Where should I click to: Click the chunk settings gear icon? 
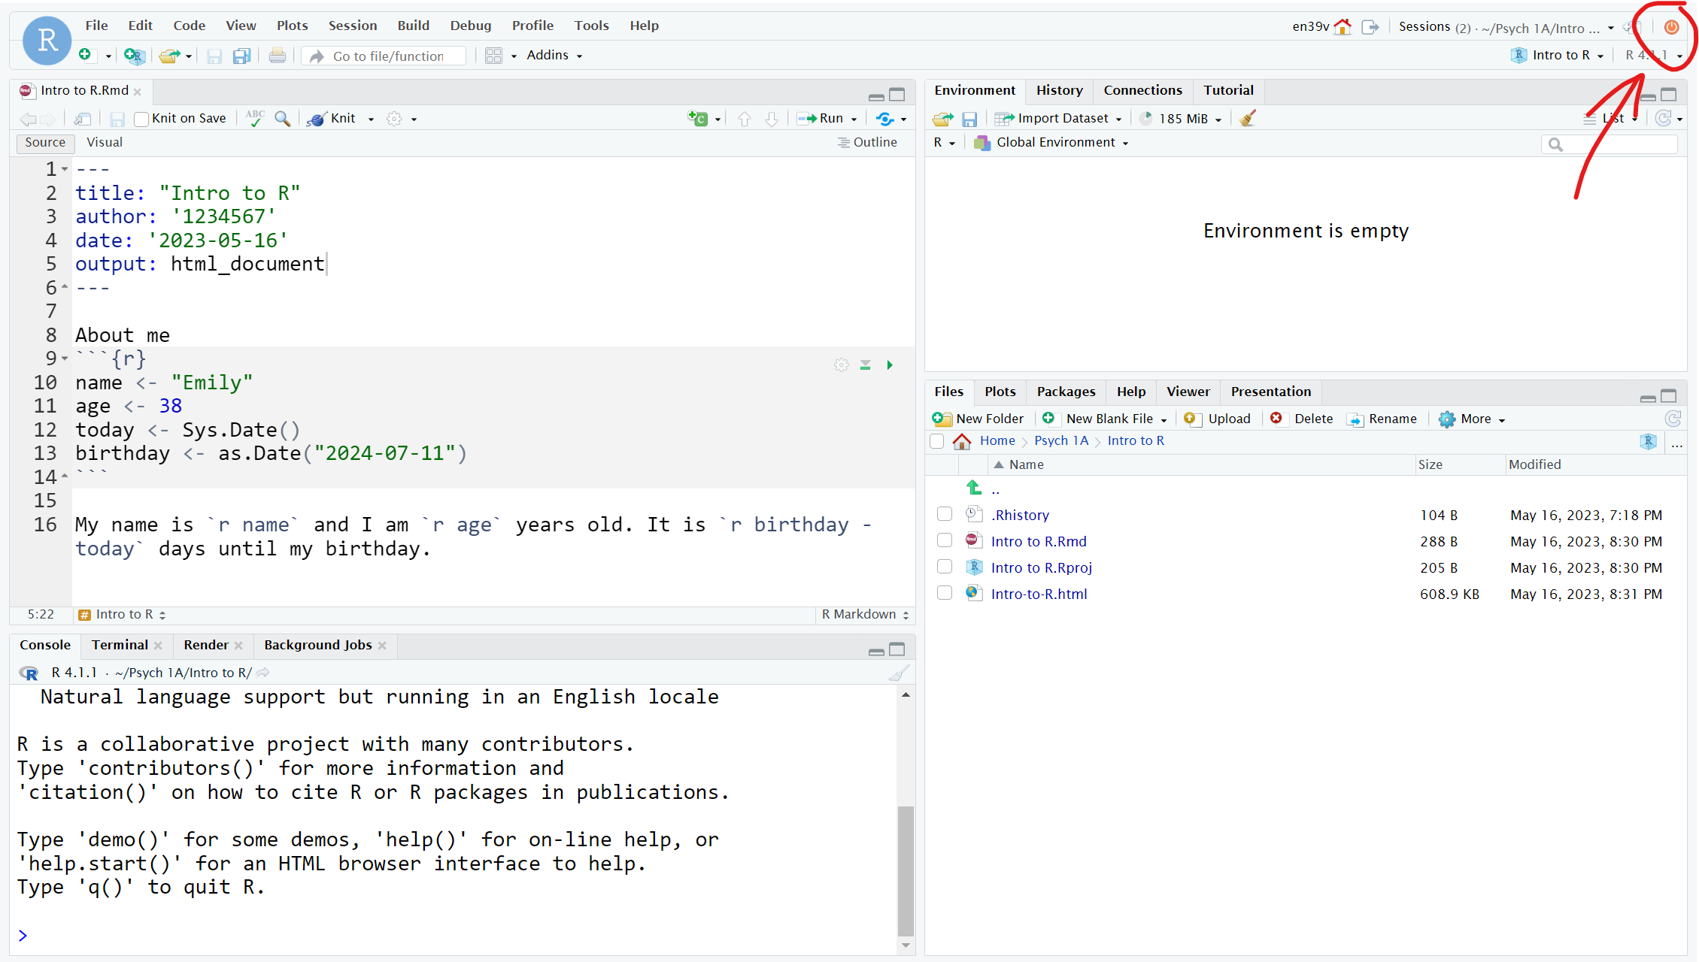[x=842, y=364]
